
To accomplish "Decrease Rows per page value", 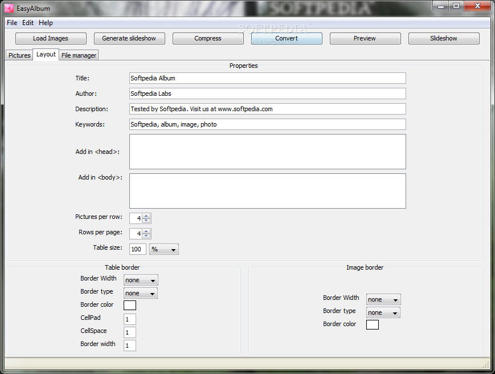I will tap(146, 236).
